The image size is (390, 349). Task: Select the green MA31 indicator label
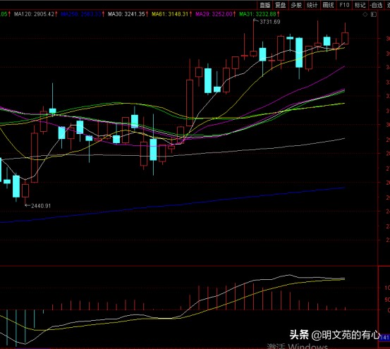[x=260, y=14]
